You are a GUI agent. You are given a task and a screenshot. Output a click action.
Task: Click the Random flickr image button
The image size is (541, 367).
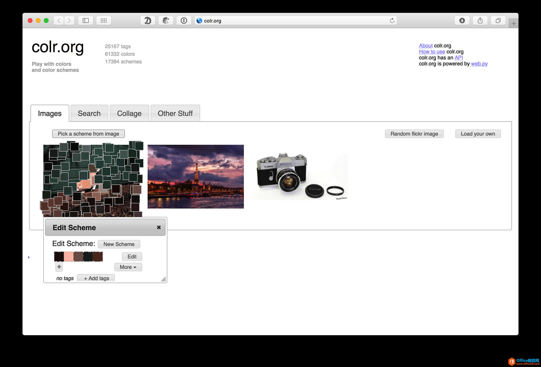[x=414, y=134]
